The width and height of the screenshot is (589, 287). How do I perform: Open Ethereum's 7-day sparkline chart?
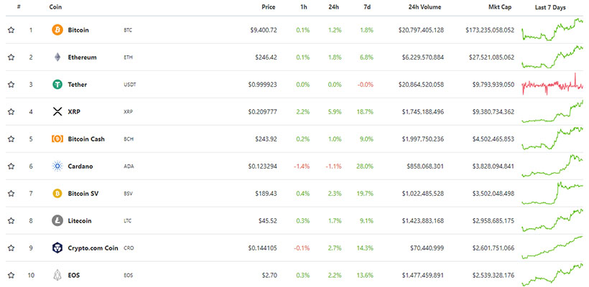552,57
